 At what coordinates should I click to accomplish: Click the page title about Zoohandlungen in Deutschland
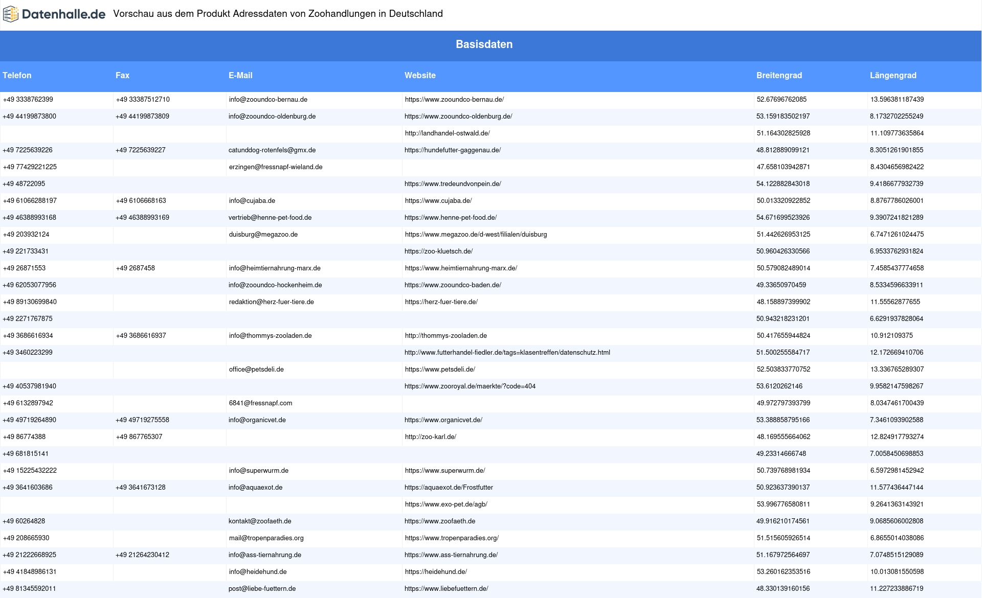[x=278, y=14]
